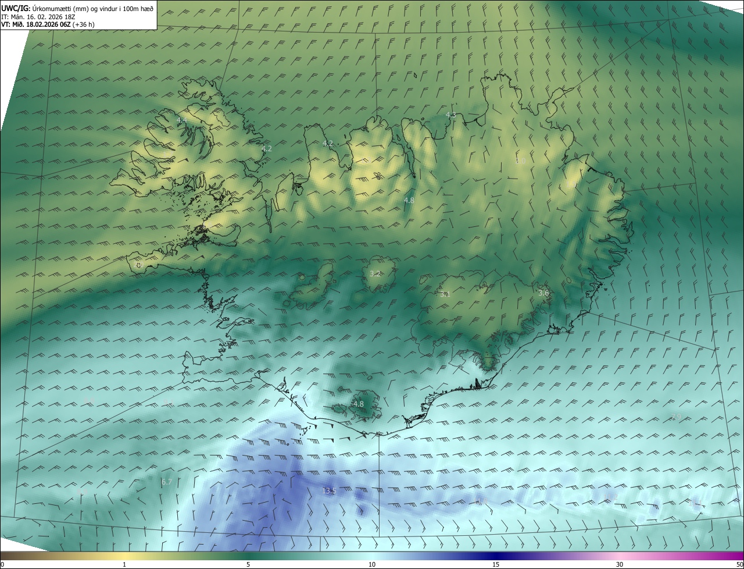Click the 10 tick on the colour scale
744x569 pixels.
(372, 564)
